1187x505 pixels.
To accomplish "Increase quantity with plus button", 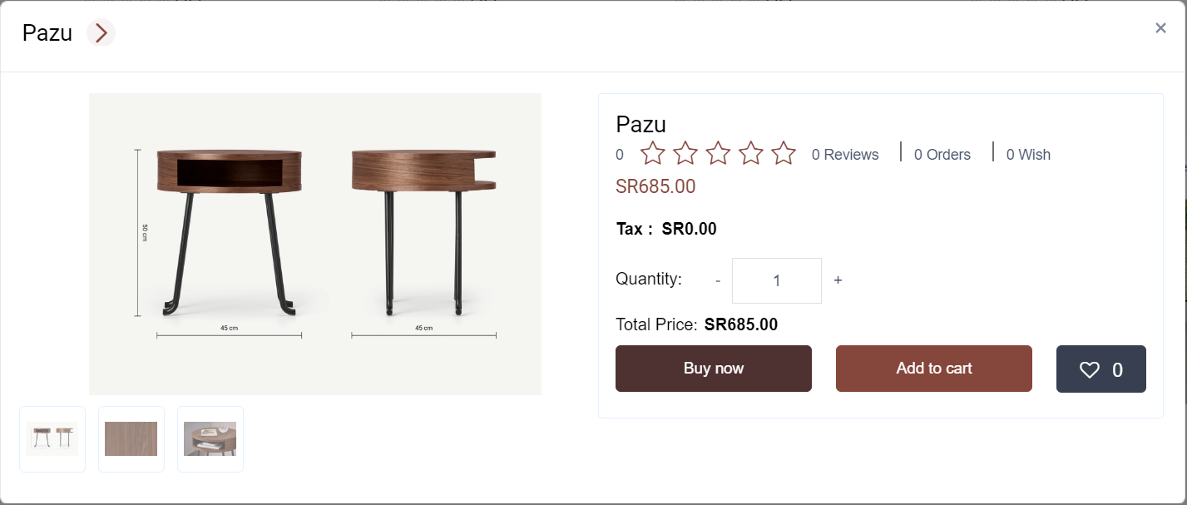I will point(838,281).
